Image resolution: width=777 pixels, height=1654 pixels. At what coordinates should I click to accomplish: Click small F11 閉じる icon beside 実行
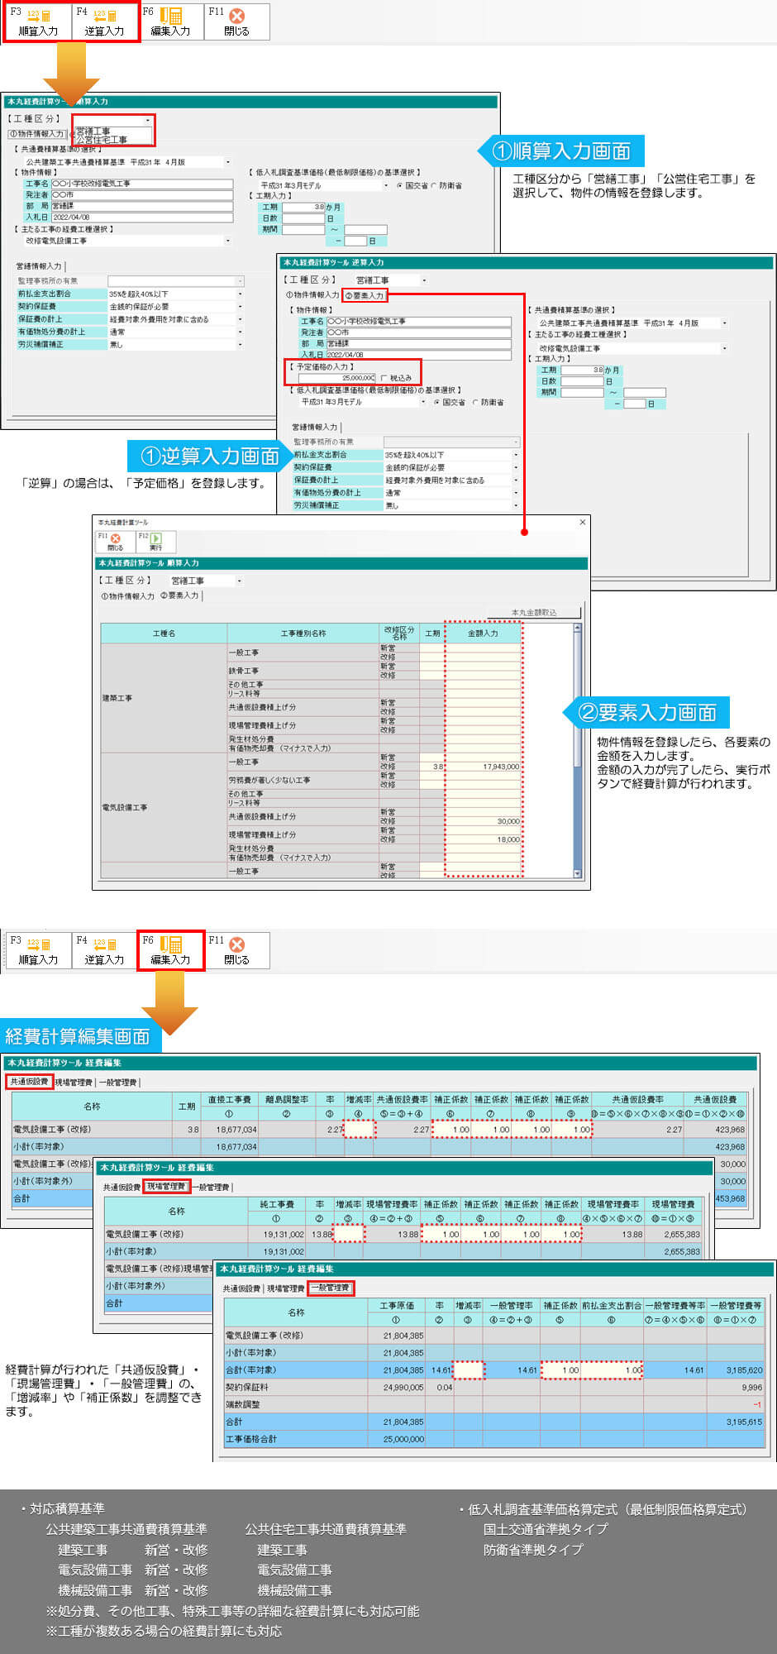click(x=115, y=542)
